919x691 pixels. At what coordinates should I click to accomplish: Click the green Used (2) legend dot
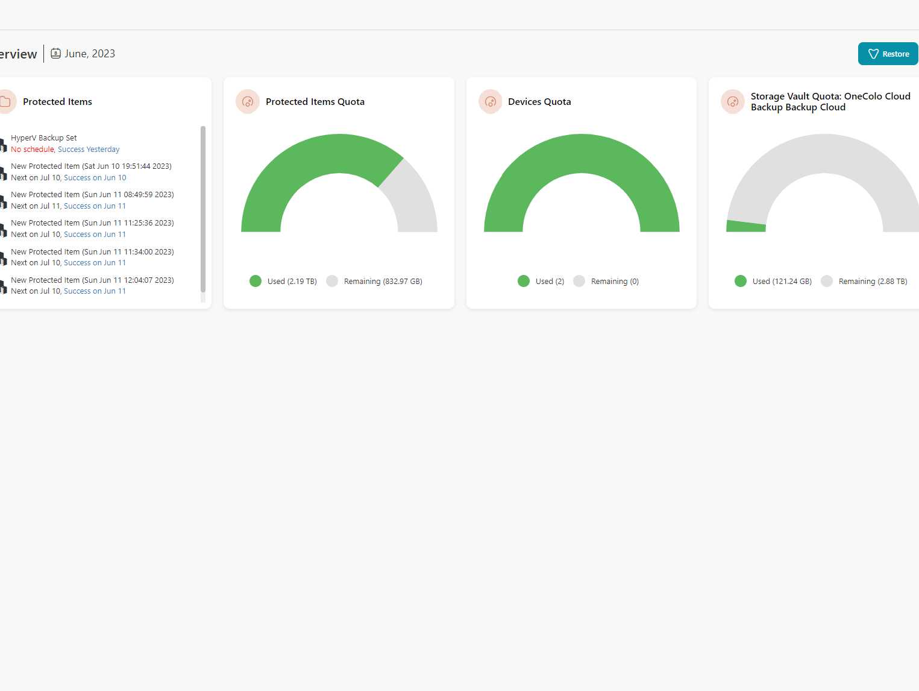point(524,281)
